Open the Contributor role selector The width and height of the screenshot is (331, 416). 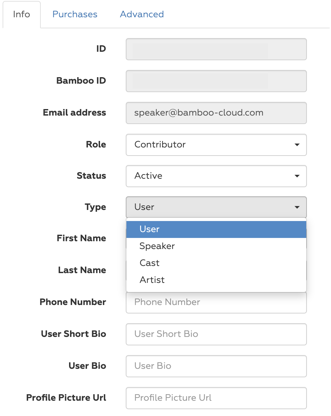click(216, 145)
